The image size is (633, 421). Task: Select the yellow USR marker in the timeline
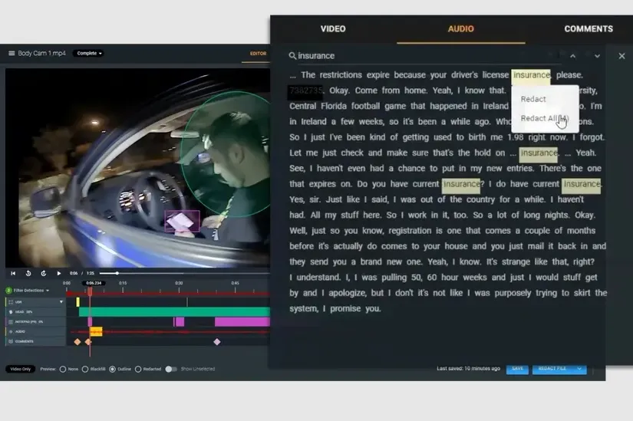[x=78, y=302]
